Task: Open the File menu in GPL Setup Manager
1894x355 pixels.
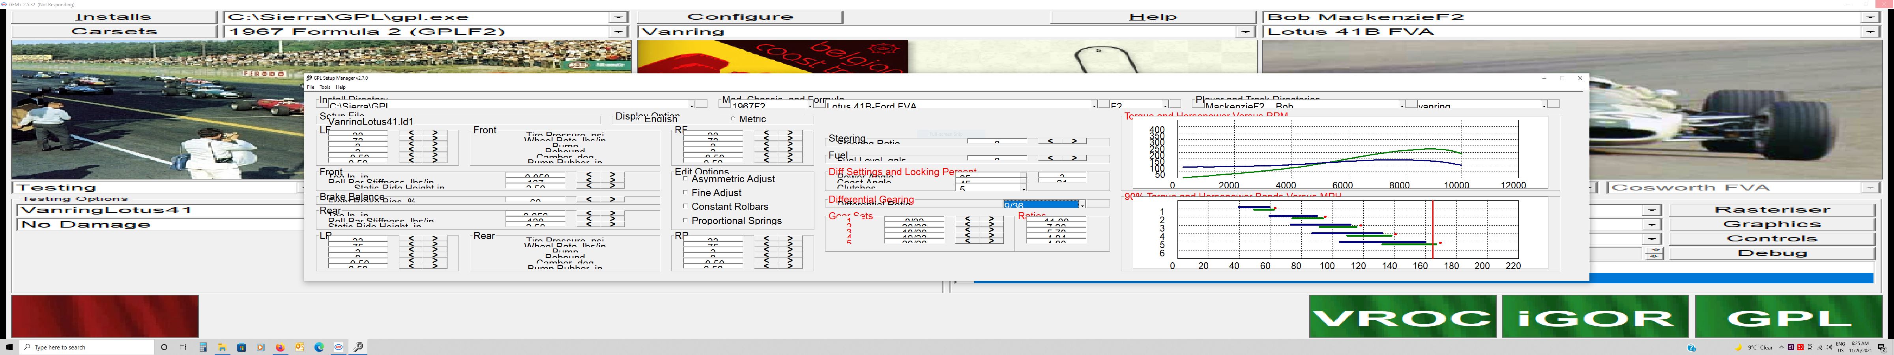Action: (x=310, y=87)
